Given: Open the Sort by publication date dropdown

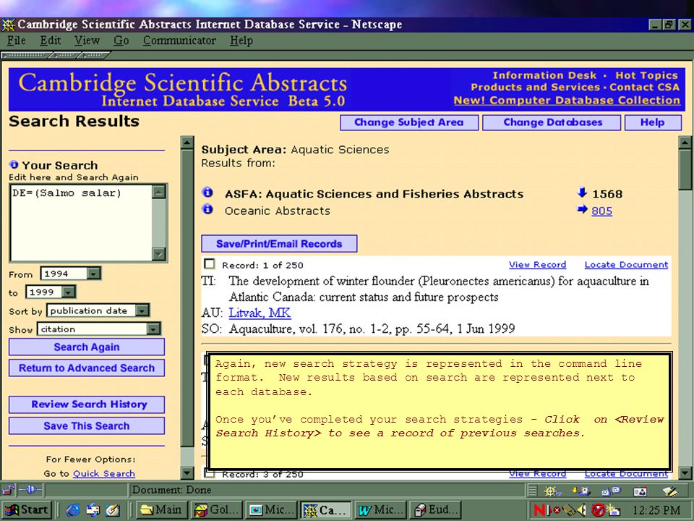Looking at the screenshot, I should [142, 310].
